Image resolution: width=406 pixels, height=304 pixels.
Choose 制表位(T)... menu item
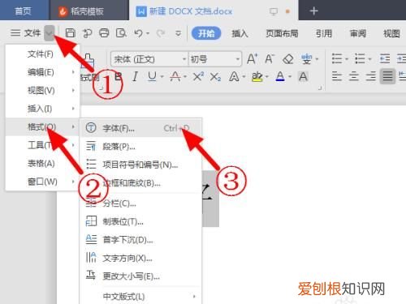pyautogui.click(x=140, y=221)
